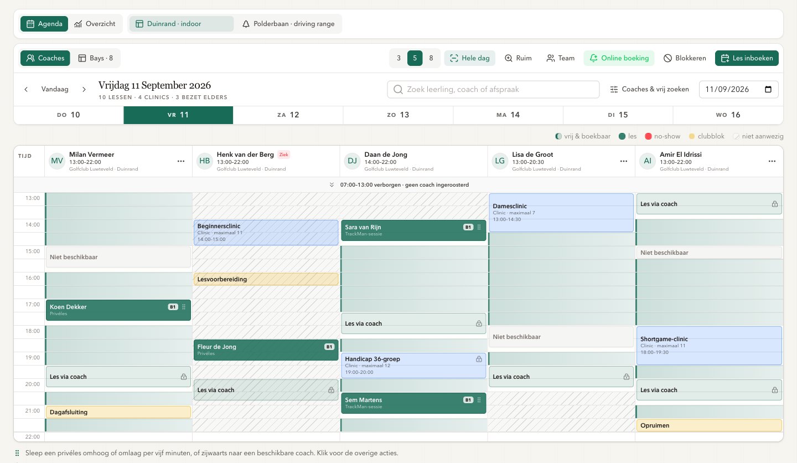The width and height of the screenshot is (797, 463).
Task: Open Milan Vermeer's more options menu
Action: coord(181,161)
